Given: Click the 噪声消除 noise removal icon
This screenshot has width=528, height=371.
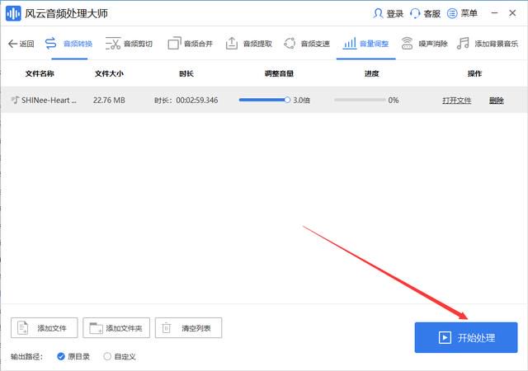Looking at the screenshot, I should tap(407, 44).
